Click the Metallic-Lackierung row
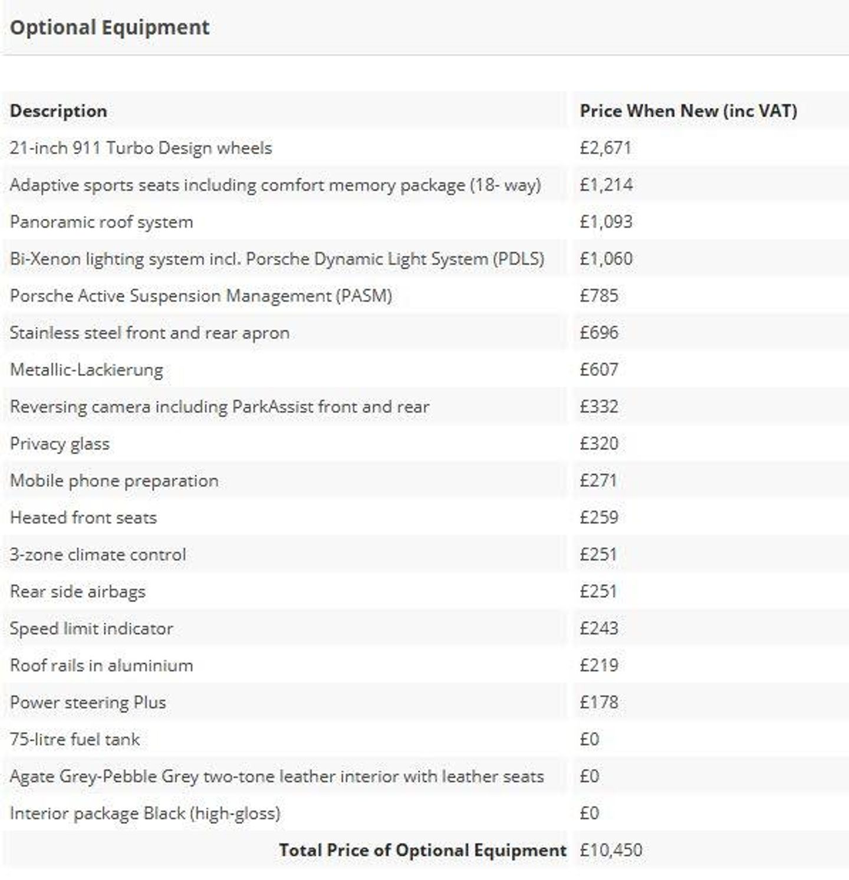 tap(424, 370)
